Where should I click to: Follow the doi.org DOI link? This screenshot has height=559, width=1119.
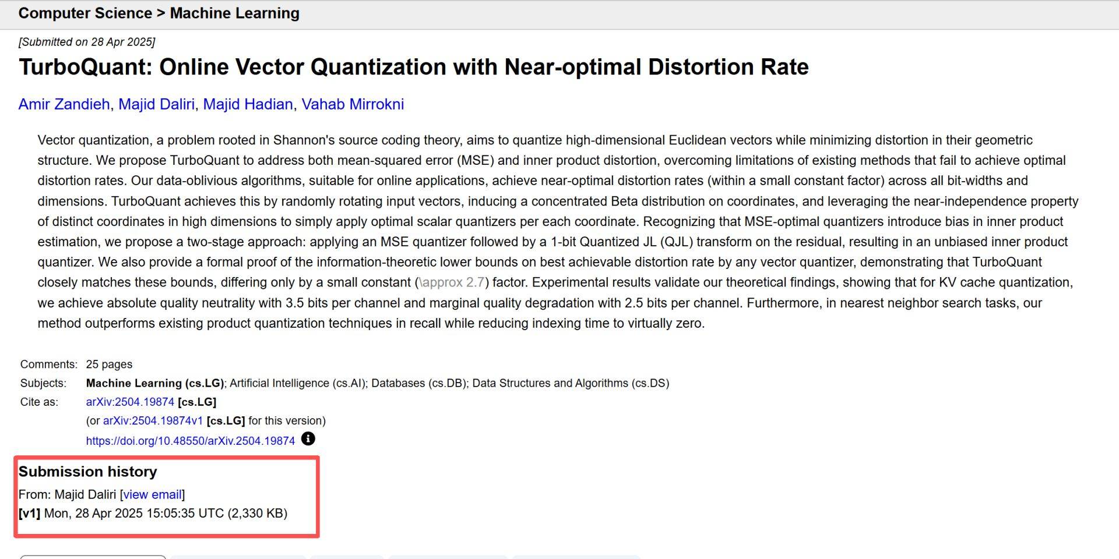point(191,441)
